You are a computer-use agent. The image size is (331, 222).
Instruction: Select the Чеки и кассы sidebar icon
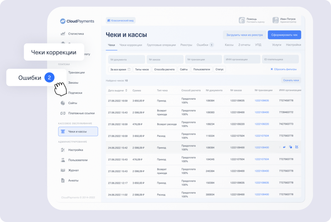coord(64,131)
